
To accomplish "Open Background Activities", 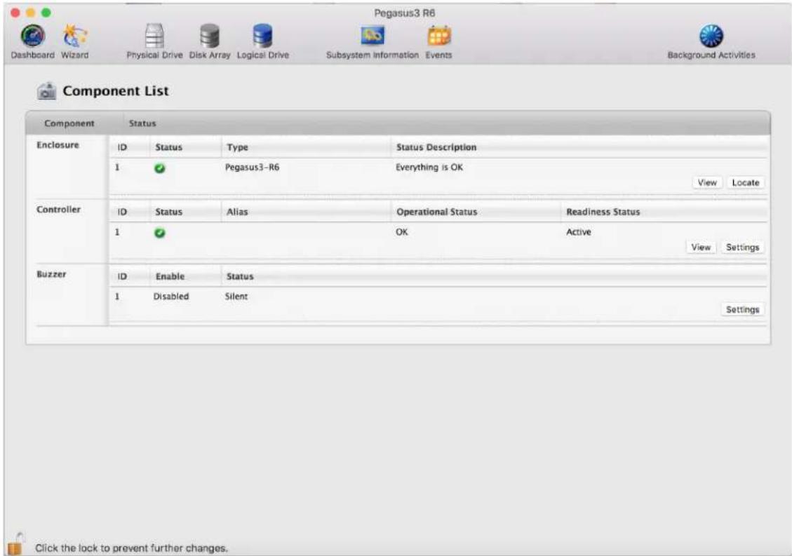I will pyautogui.click(x=711, y=41).
